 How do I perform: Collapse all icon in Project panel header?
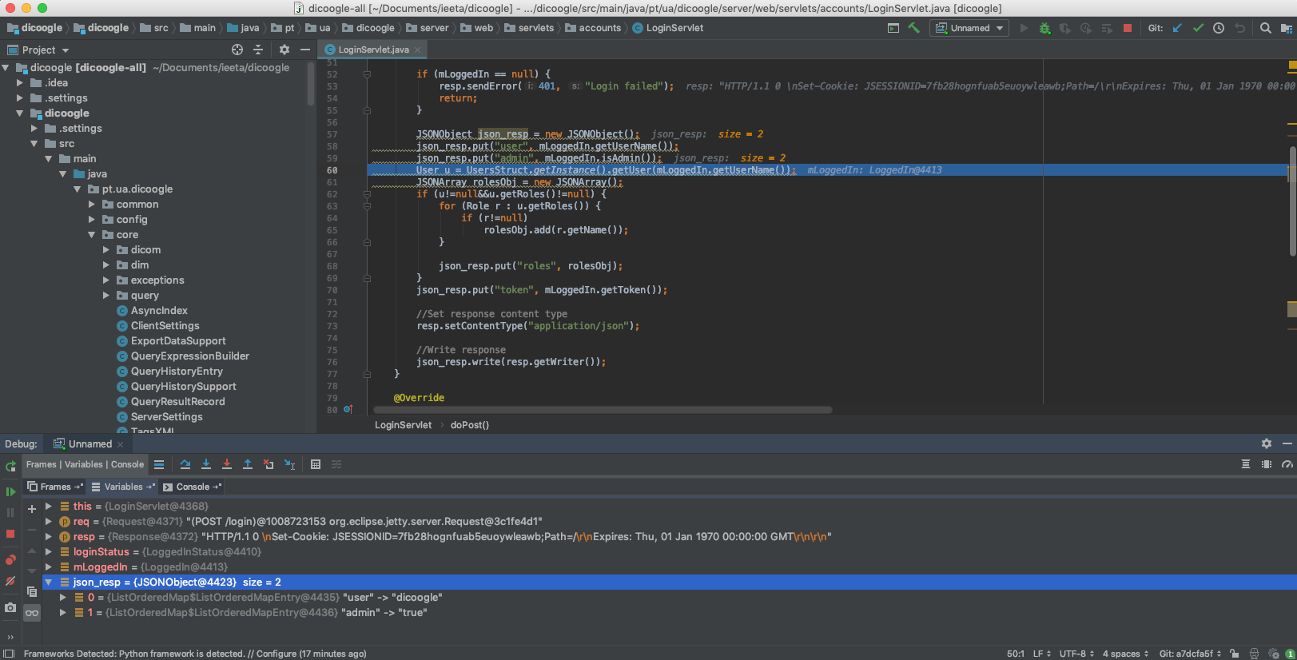[x=258, y=50]
